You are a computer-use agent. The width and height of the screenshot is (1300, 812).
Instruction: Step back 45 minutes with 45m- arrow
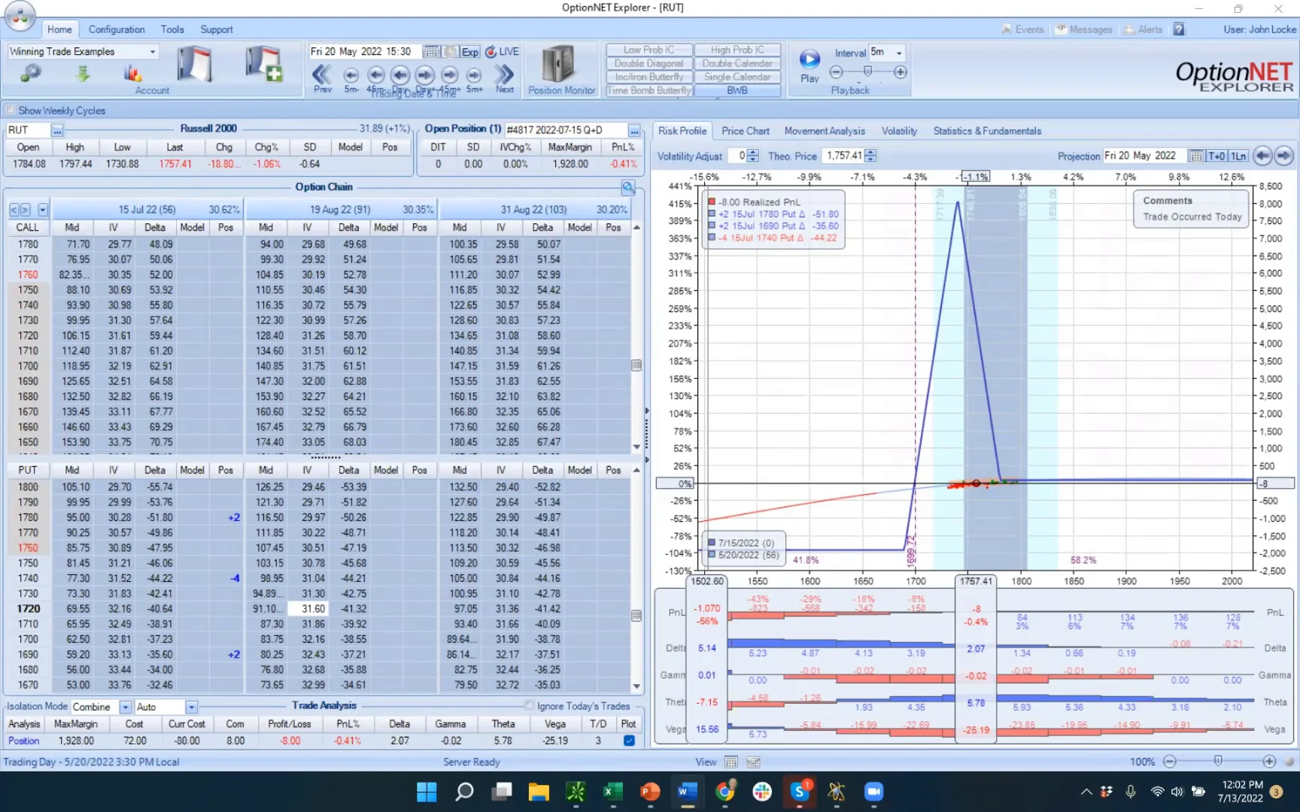[x=375, y=74]
